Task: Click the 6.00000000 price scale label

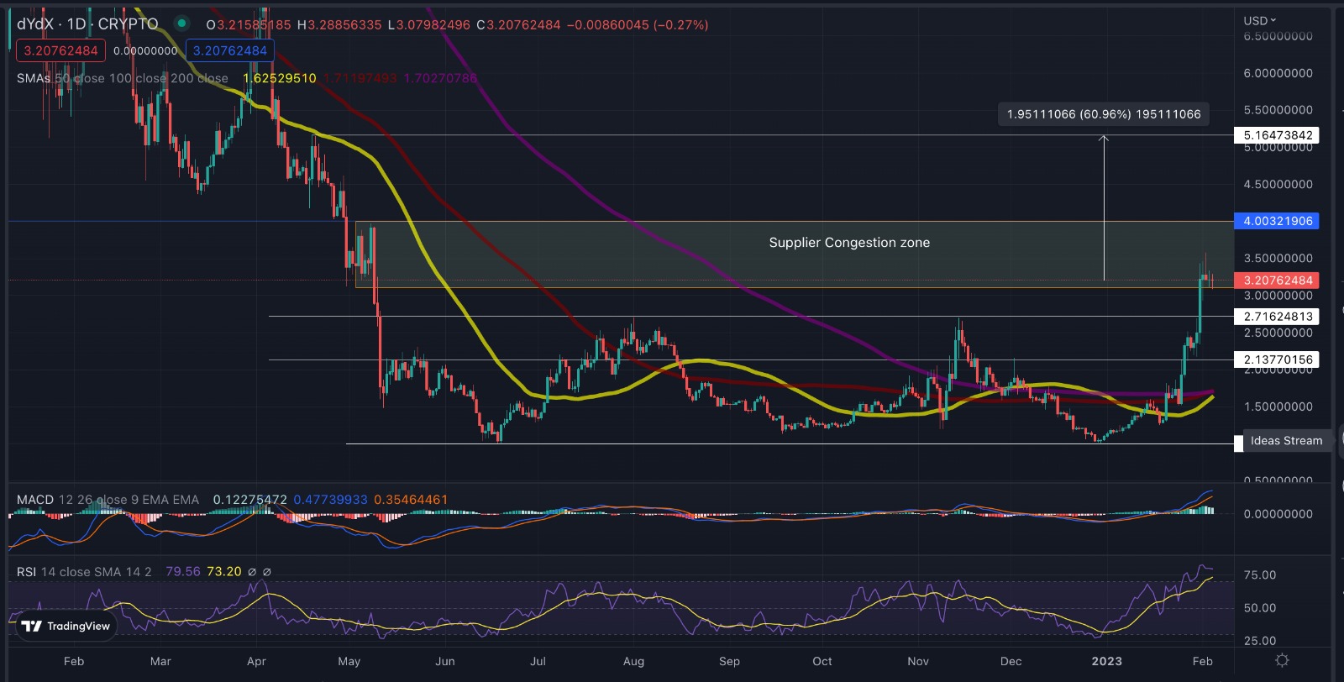Action: tap(1278, 73)
